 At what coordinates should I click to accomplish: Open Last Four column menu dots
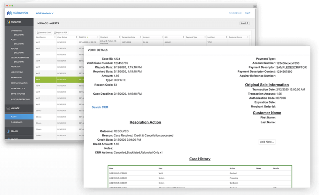(x=226, y=37)
